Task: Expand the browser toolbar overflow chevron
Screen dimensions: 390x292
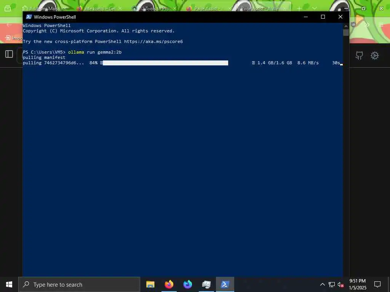Action: (x=368, y=25)
